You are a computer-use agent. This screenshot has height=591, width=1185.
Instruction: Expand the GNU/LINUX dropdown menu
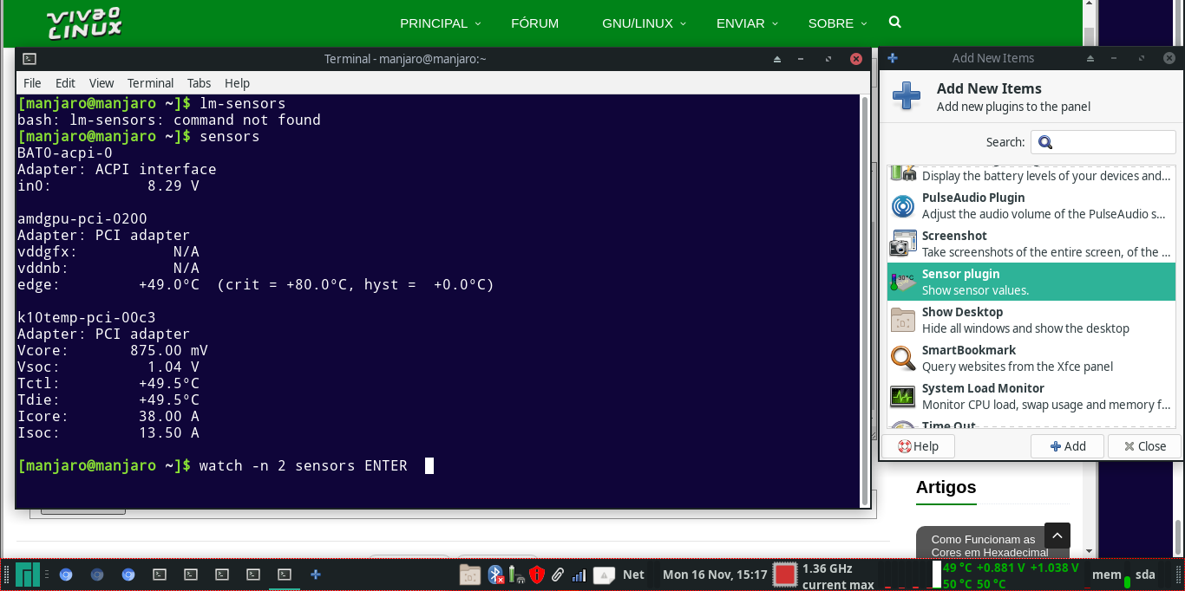[644, 23]
